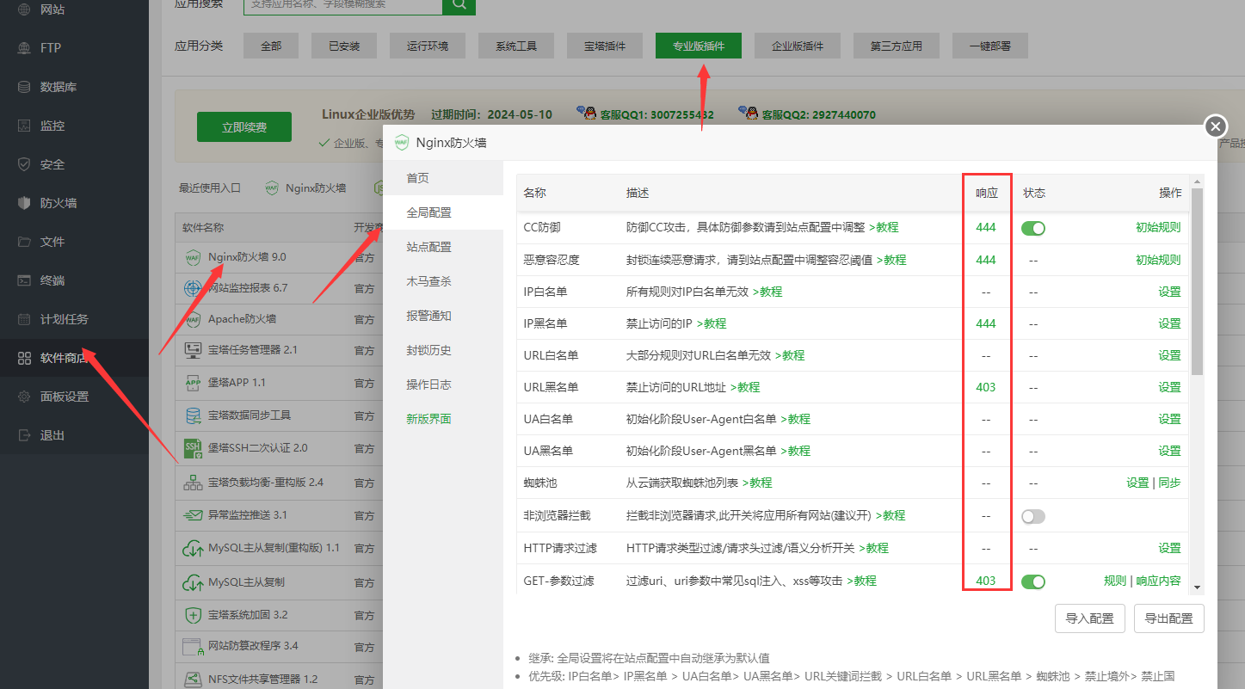Click the 数据库 database icon in sidebar
Viewport: 1245px width, 689px height.
(x=24, y=87)
